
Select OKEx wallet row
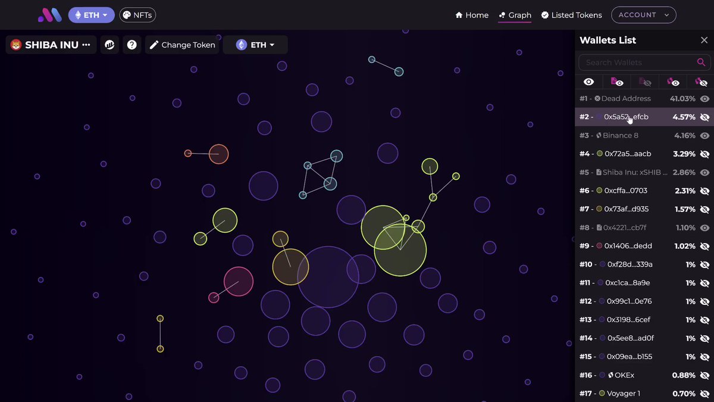click(x=644, y=376)
